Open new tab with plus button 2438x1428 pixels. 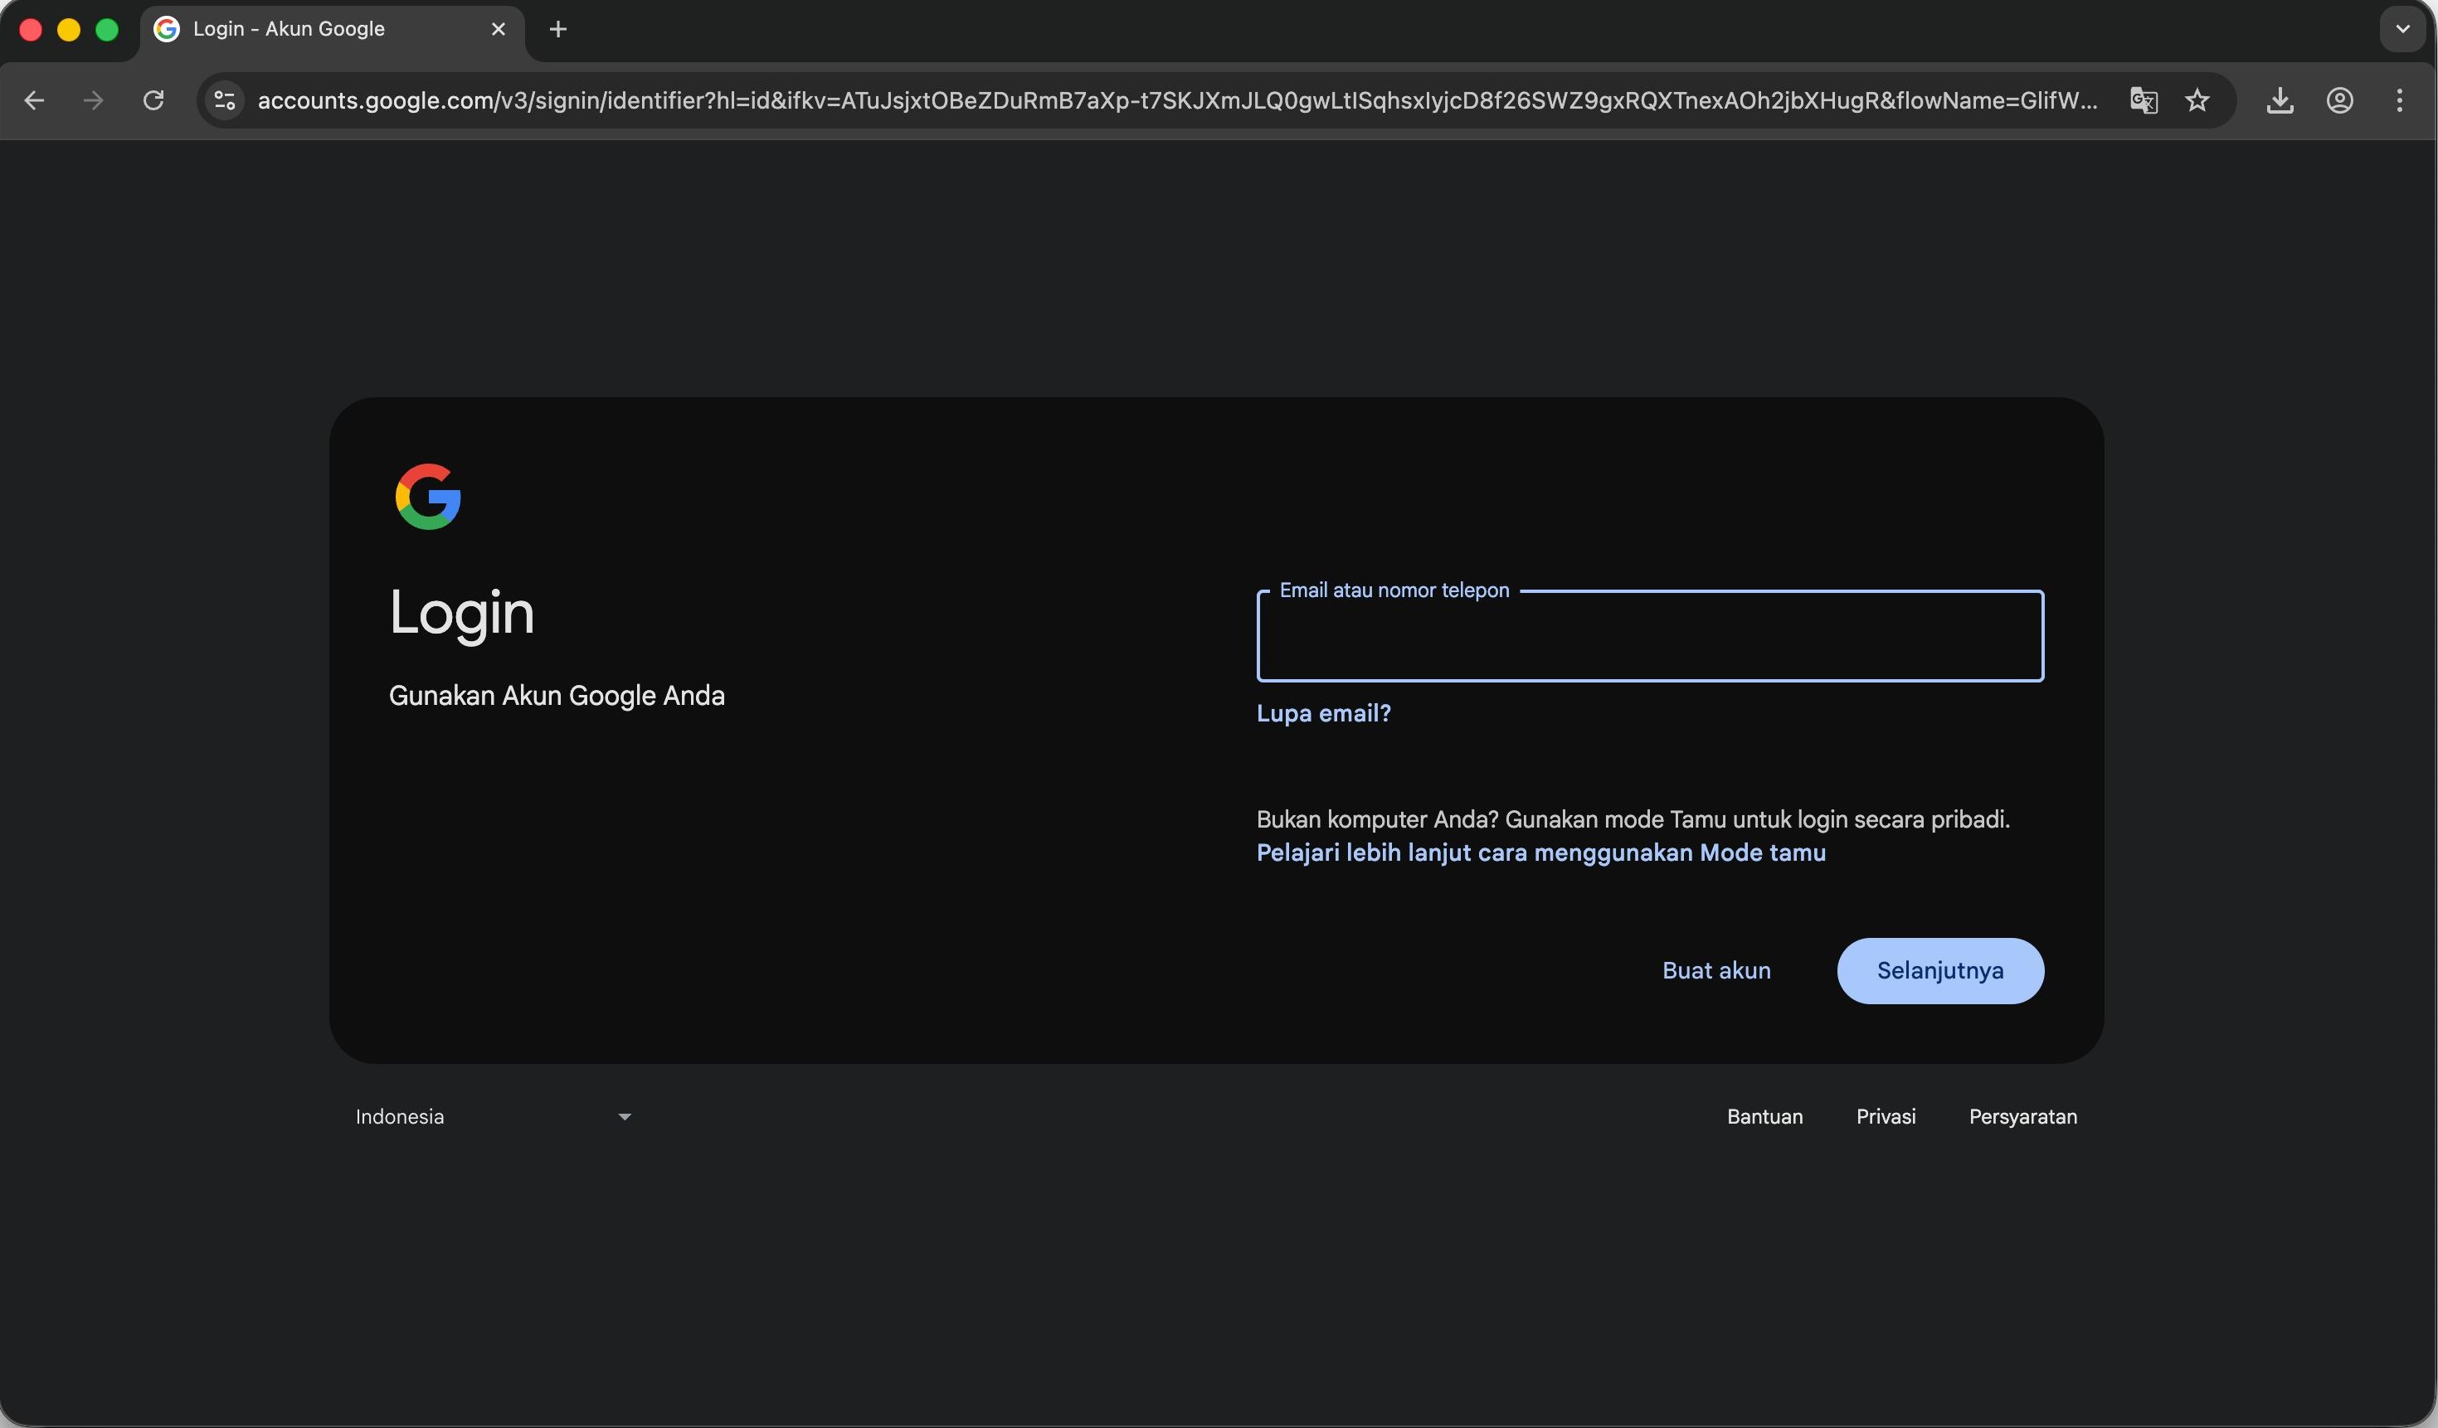558,30
